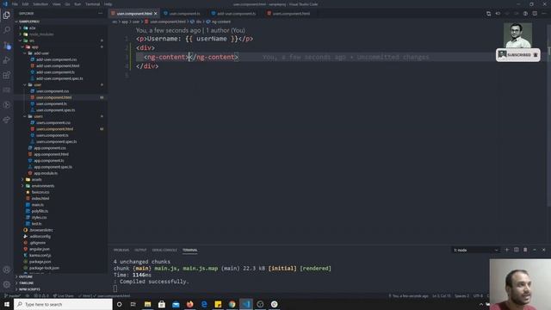Open the File menu
Screen dimensions: 551x310
(x=15, y=4)
